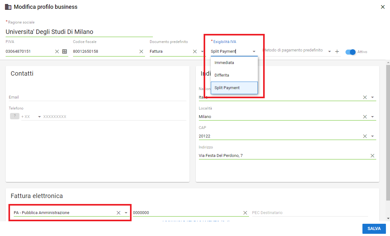Focus the Email input field

coord(97,97)
